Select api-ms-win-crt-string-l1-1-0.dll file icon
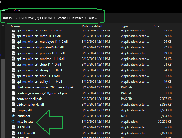 click(x=13, y=70)
